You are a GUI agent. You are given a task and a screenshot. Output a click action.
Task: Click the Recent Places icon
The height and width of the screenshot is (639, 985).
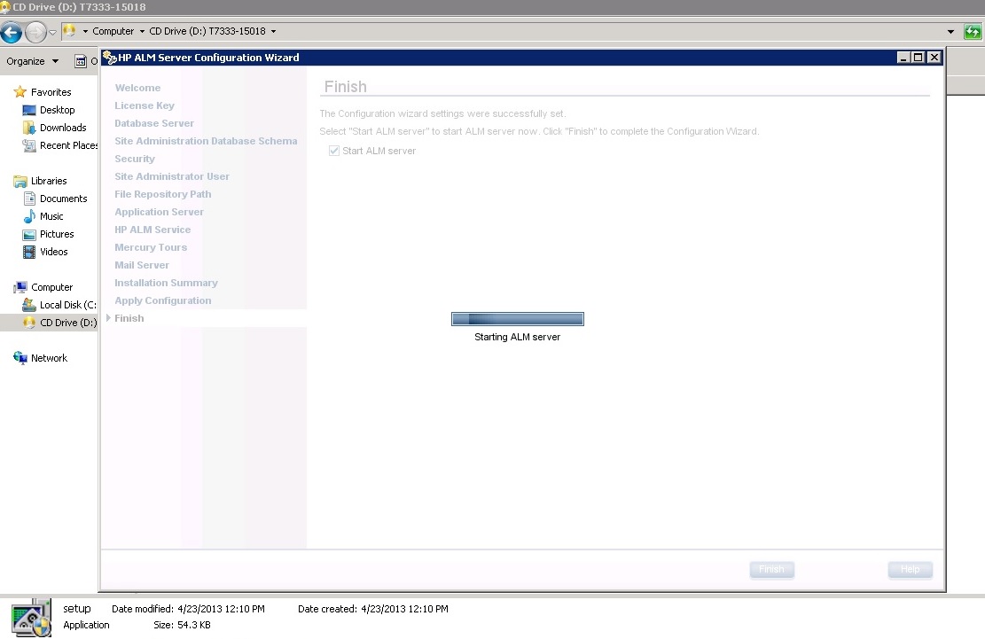pos(29,145)
